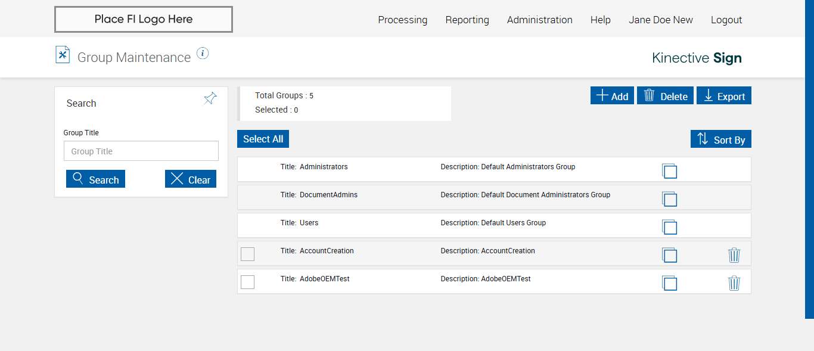
Task: Check the AdobeOEMTest group checkbox
Action: pyautogui.click(x=247, y=282)
